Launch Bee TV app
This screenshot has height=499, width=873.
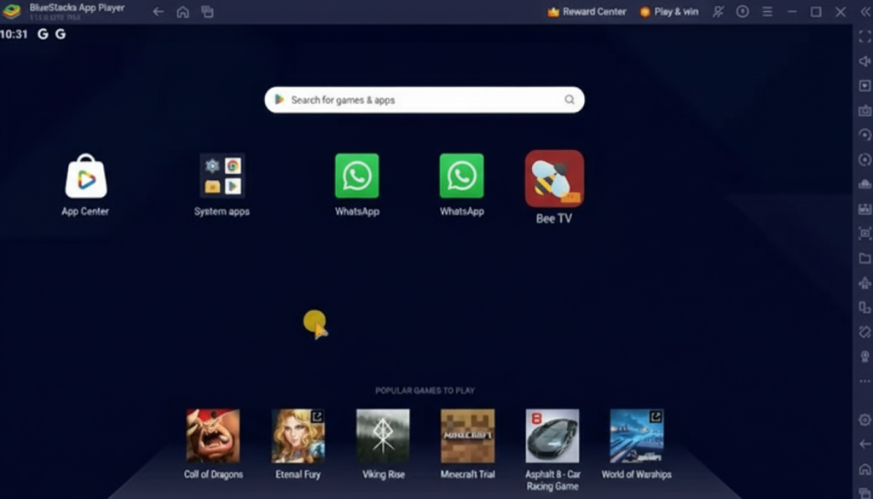554,179
